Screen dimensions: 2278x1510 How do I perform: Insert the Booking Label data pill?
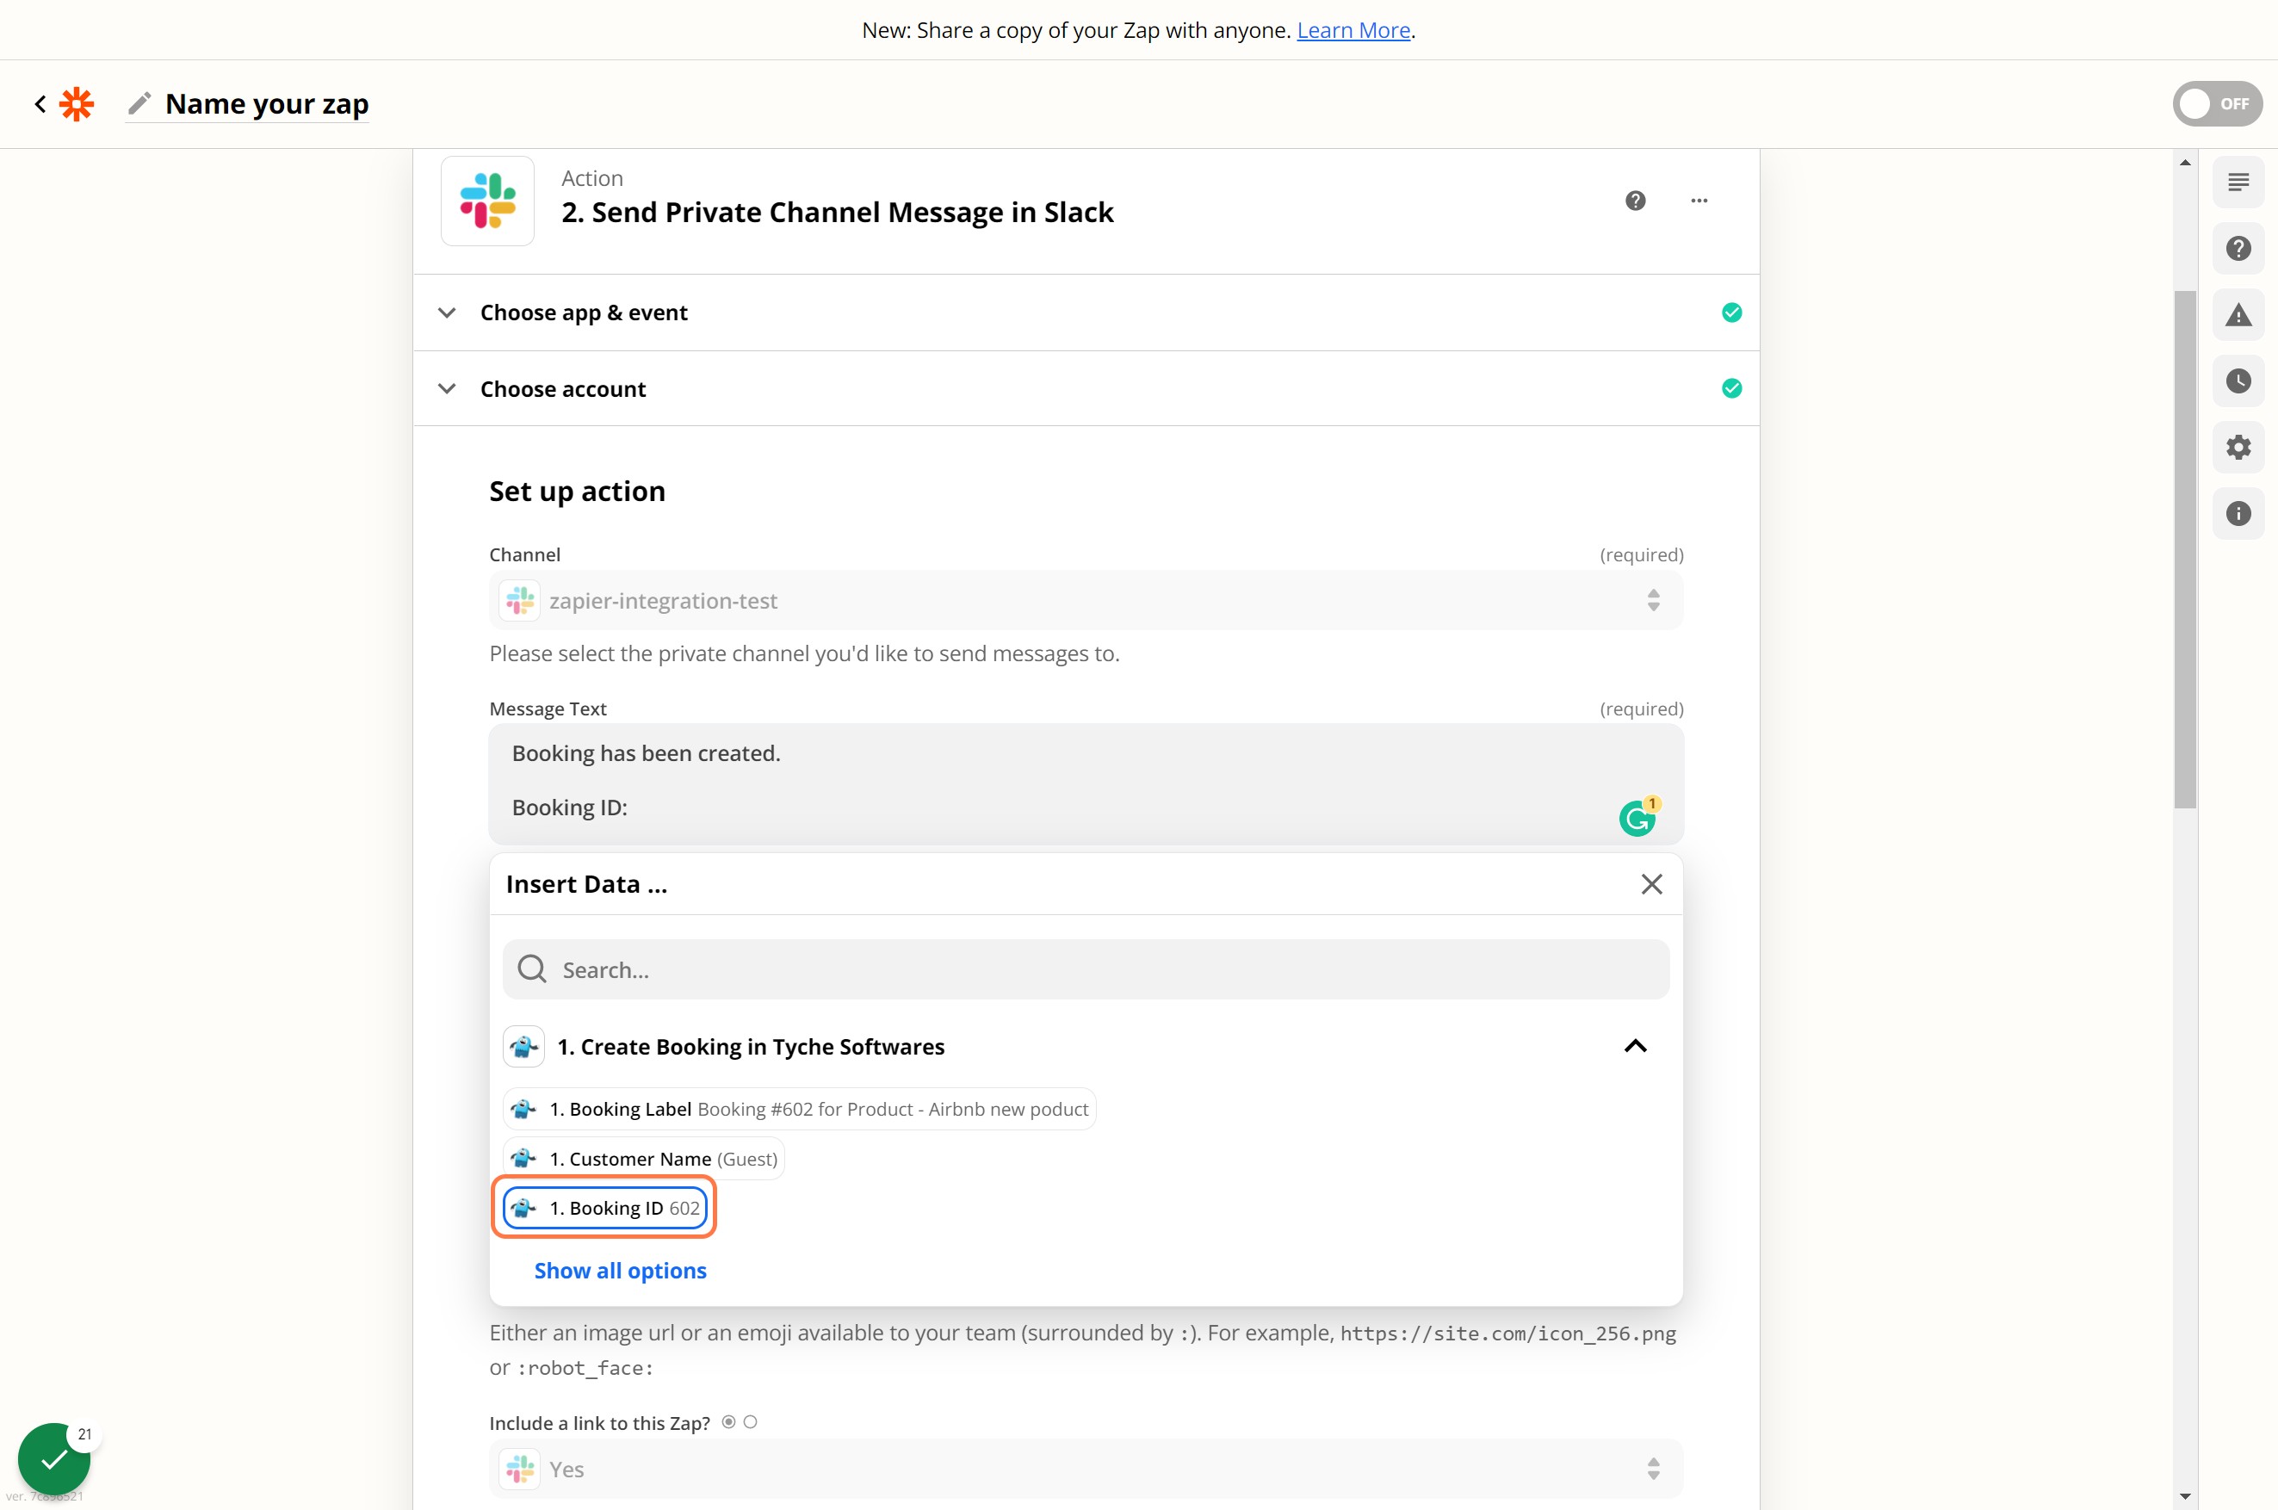click(x=799, y=1109)
